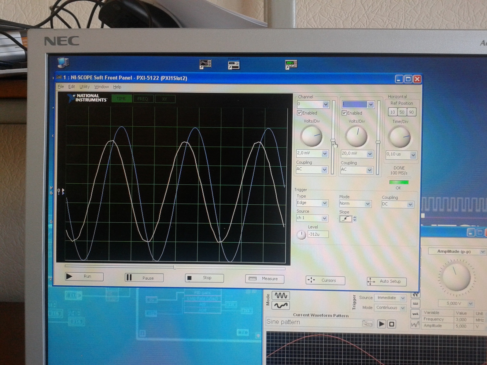This screenshot has width=487, height=365.
Task: Stop the scope acquisition
Action: pos(204,278)
